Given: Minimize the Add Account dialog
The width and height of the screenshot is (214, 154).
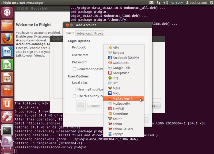Looking at the screenshot, I should point(71,25).
